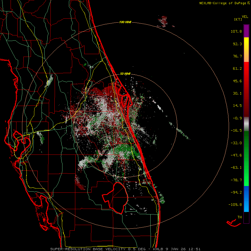Click the -0.9 velocity scale value
The width and height of the screenshot is (251, 251).
coord(237,118)
